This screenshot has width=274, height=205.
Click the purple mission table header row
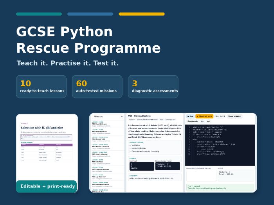tap(47, 145)
